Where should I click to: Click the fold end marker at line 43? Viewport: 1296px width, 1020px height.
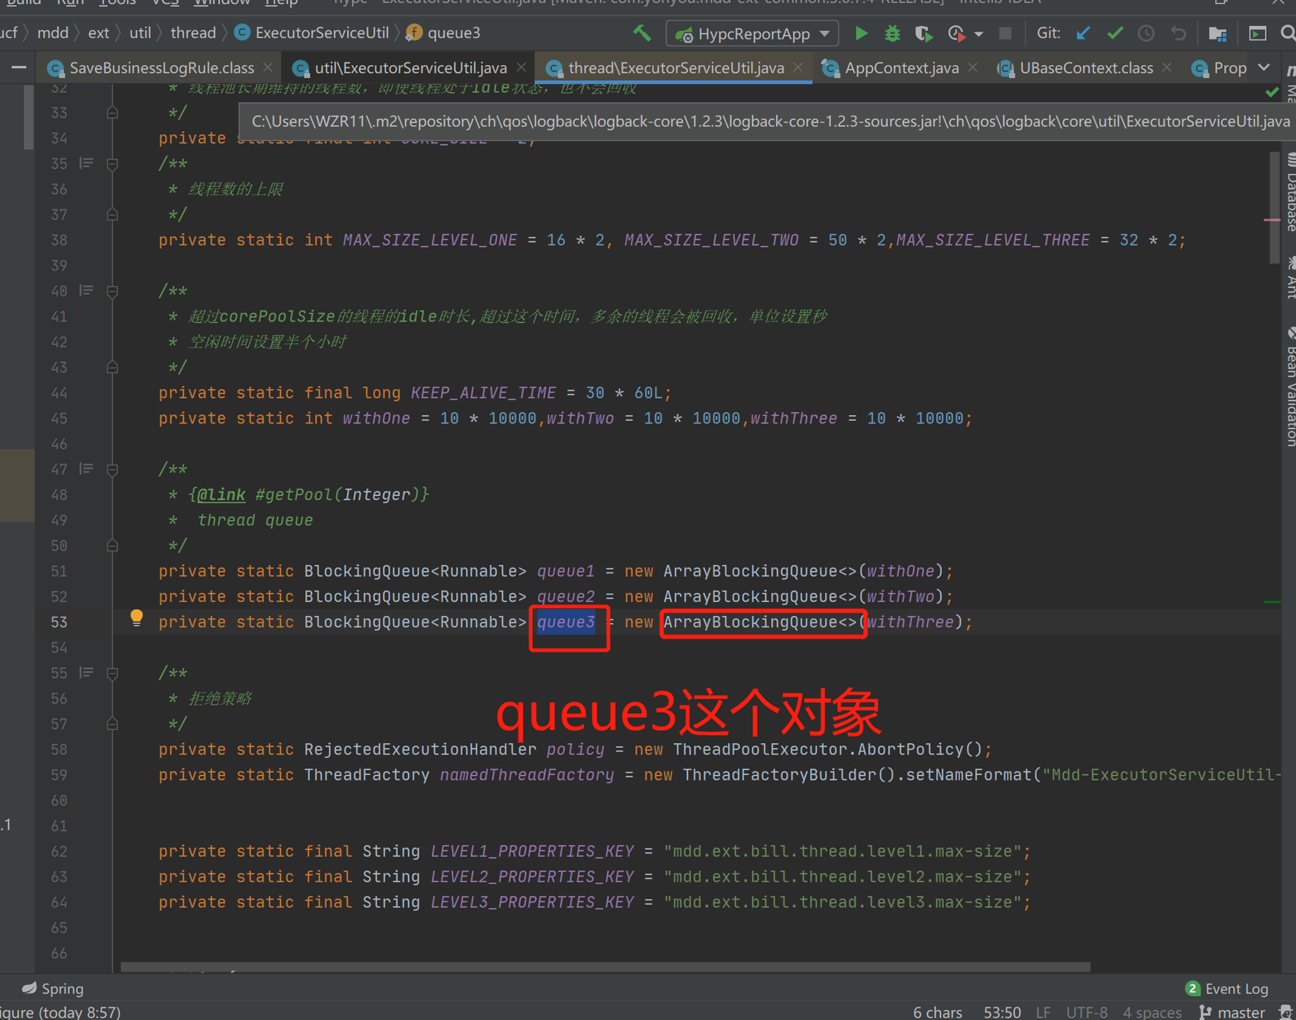[112, 367]
